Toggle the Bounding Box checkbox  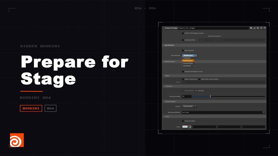183,91
